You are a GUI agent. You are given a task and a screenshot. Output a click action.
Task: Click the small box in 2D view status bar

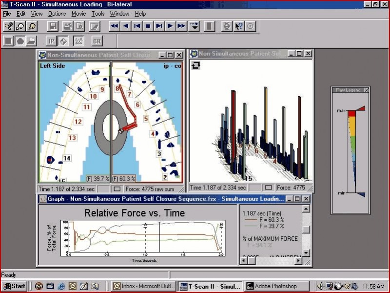117,189
